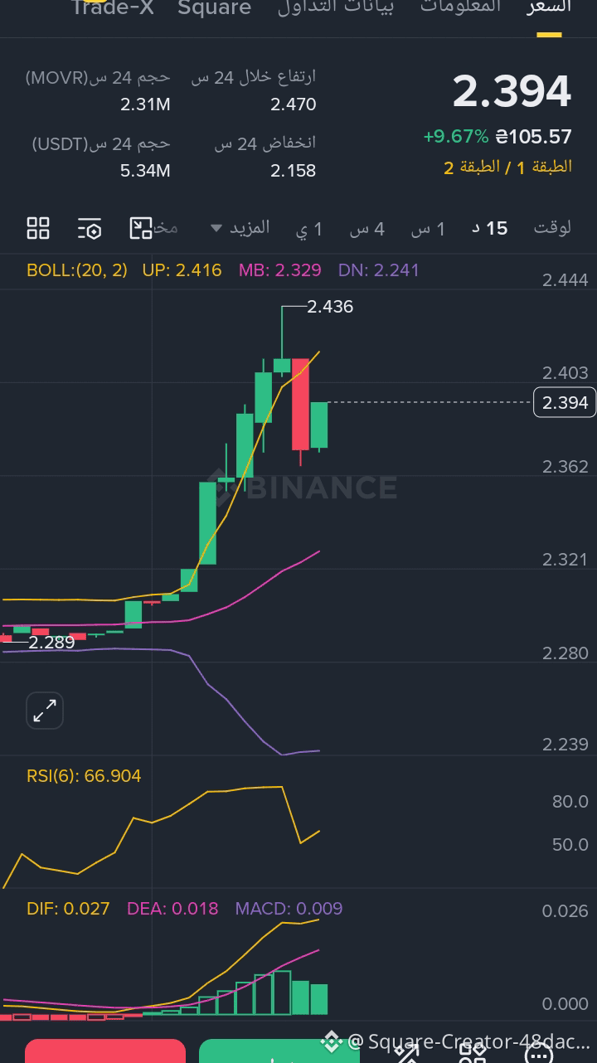Switch to the Square tab

point(215,8)
